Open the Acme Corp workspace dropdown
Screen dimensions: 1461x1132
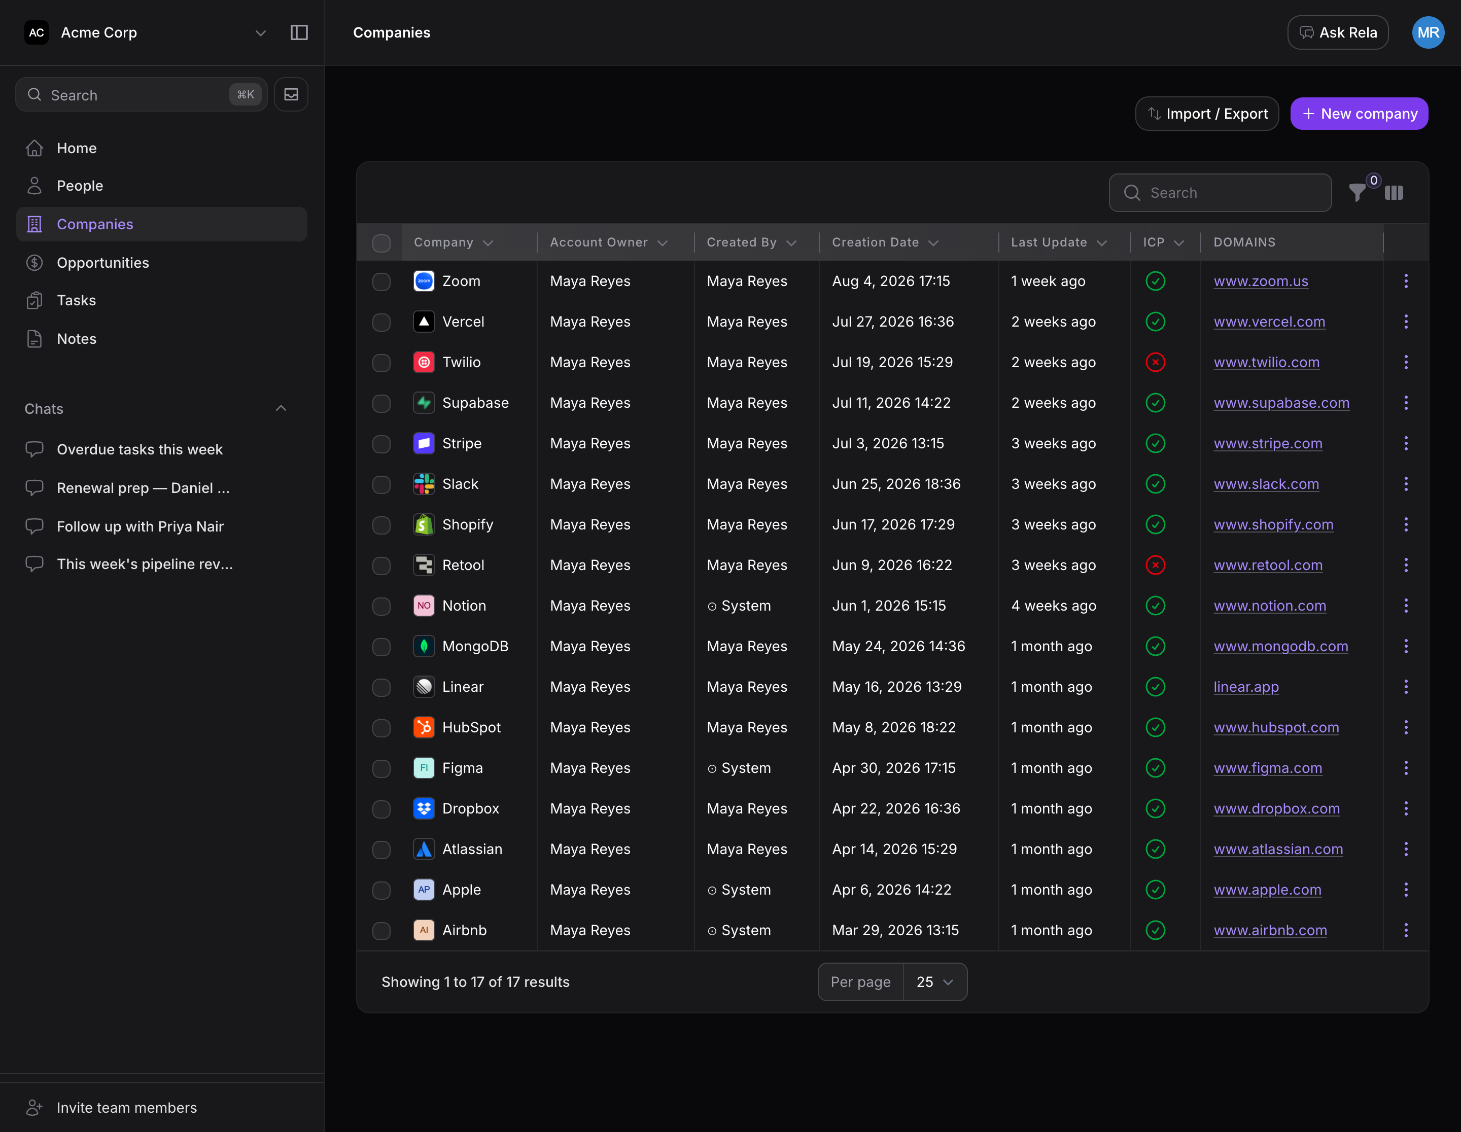pos(260,33)
